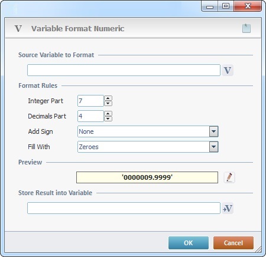Click inside the Integer Part number field
The width and height of the screenshot is (266, 257).
pos(90,101)
